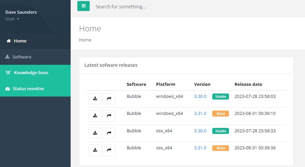Share Bubble 3.31.0 Beta osx_x64 release
Viewport: 305px width, 167px height.
(x=109, y=150)
